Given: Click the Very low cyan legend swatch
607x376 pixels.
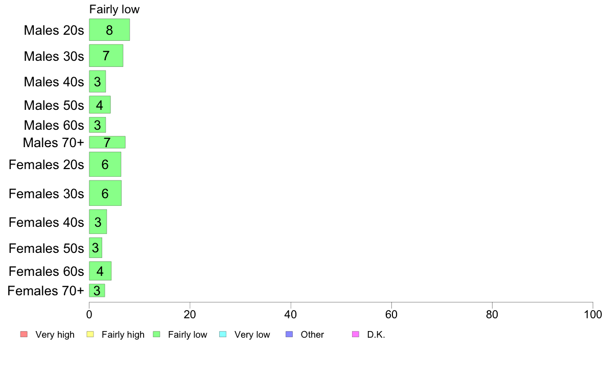Looking at the screenshot, I should tap(223, 334).
